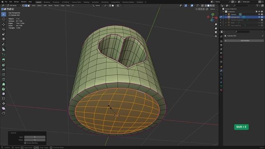Select Cylinder.002 in the outliner
The width and height of the screenshot is (265, 149).
(235, 17)
